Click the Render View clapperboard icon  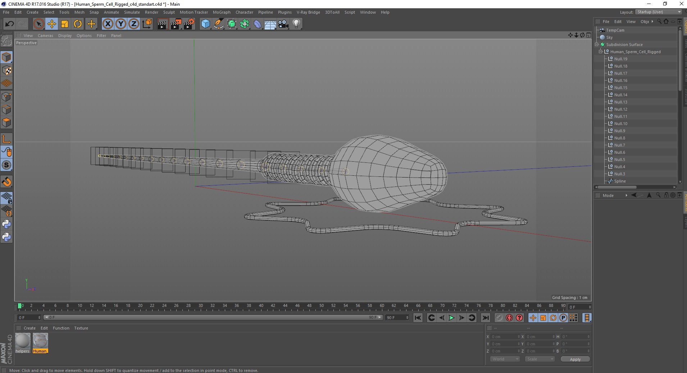pos(163,24)
